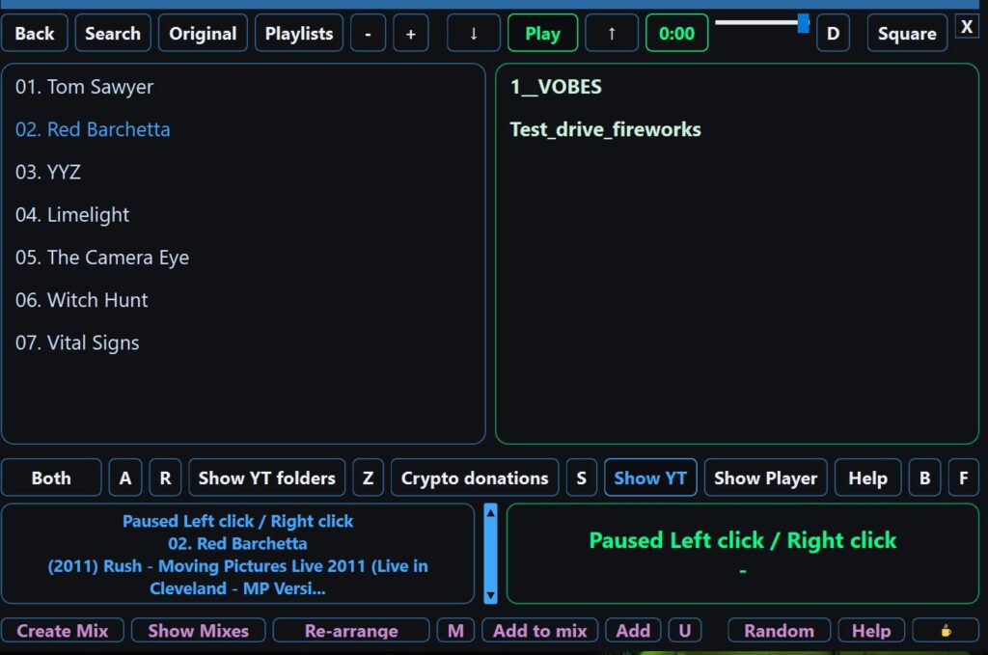Expand the Show YT folders list

point(266,478)
